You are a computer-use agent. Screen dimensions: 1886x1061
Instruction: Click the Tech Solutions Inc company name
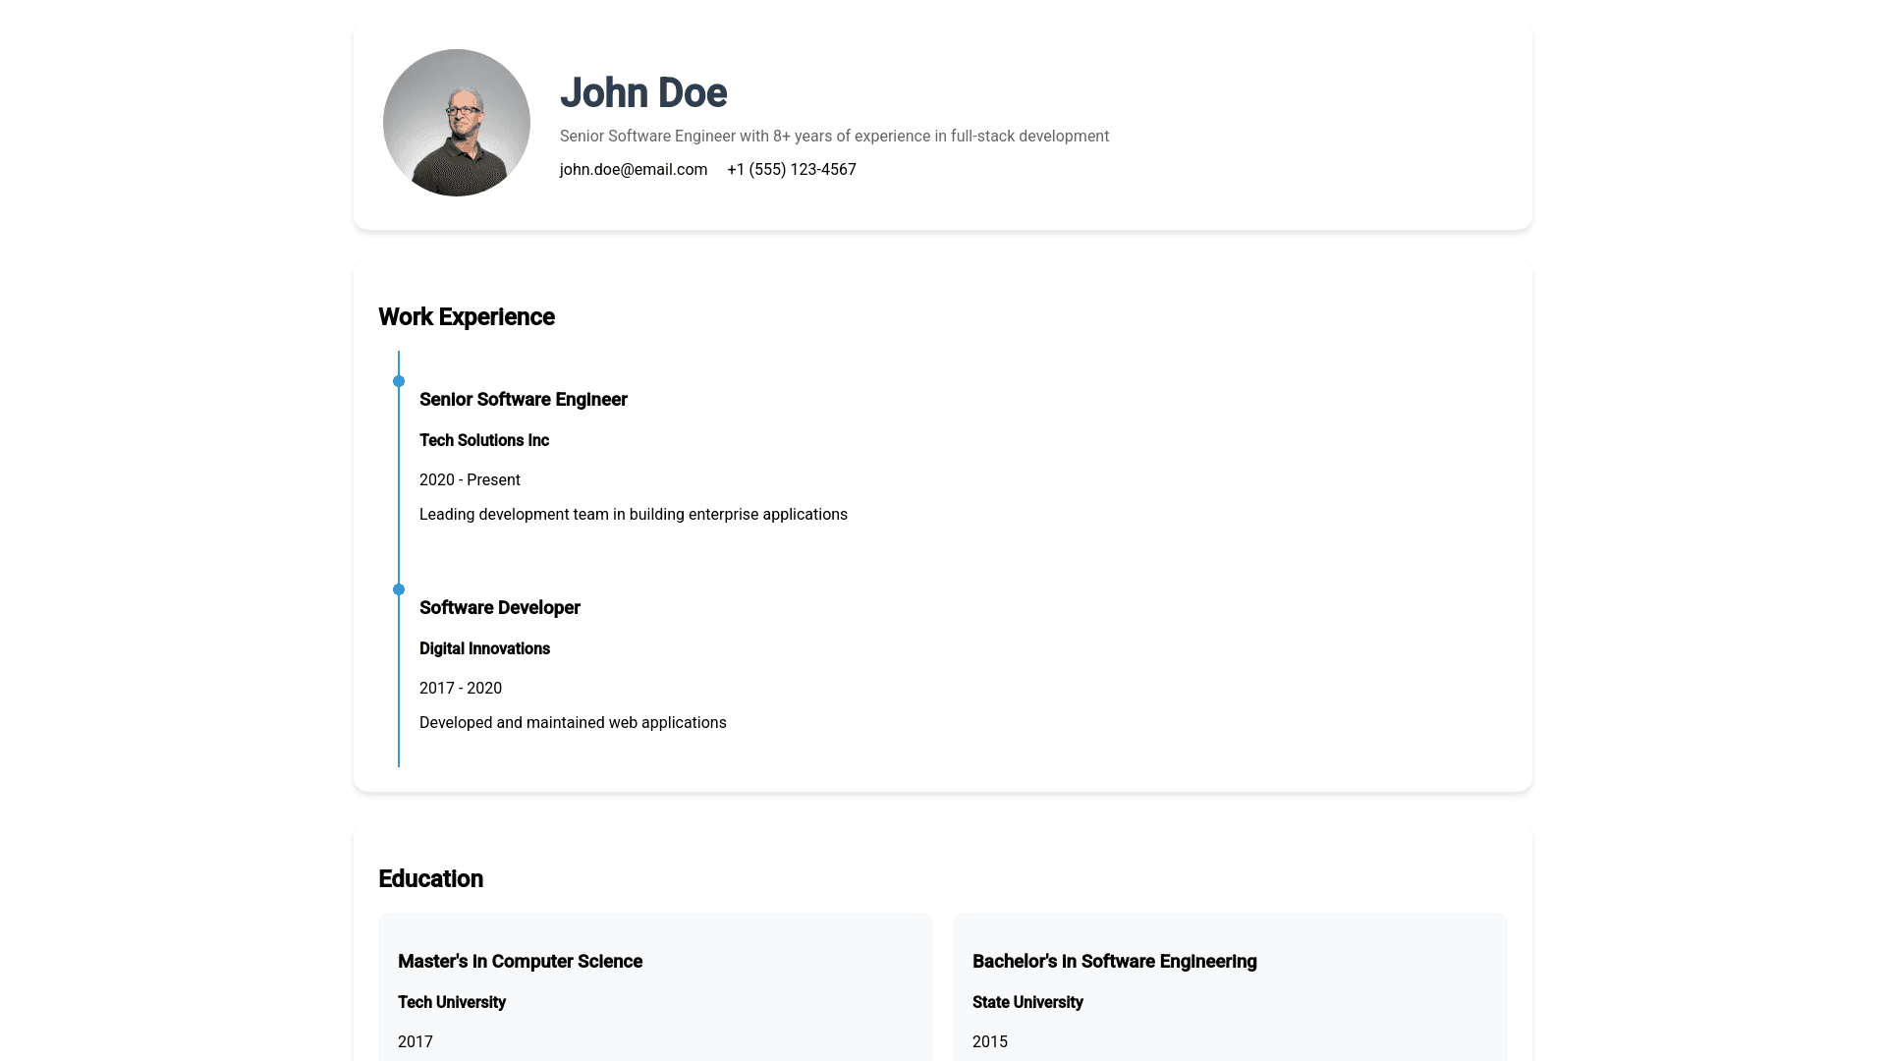pos(484,441)
